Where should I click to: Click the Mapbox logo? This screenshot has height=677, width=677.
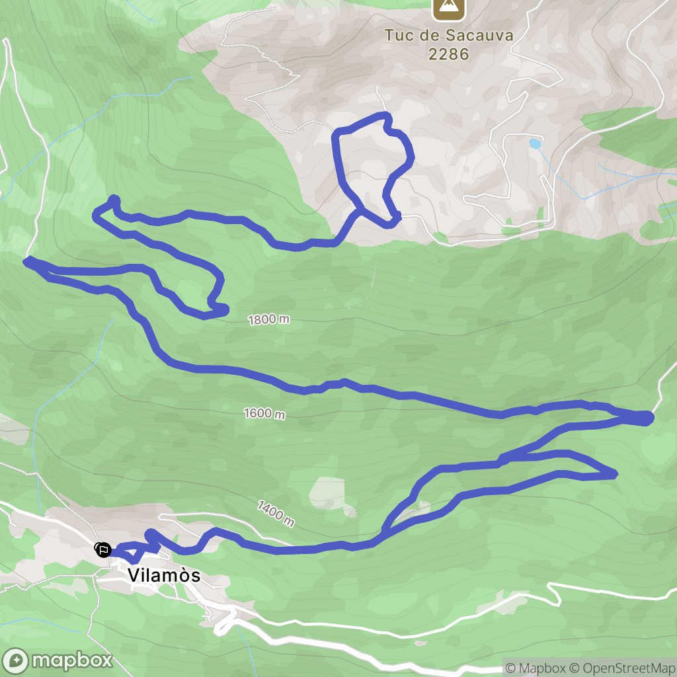(x=58, y=661)
